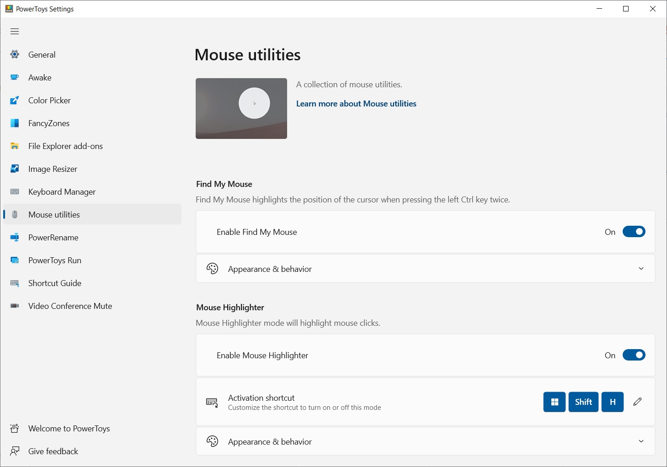Click the PowerToys Run sidebar icon
This screenshot has width=667, height=467.
[x=15, y=260]
